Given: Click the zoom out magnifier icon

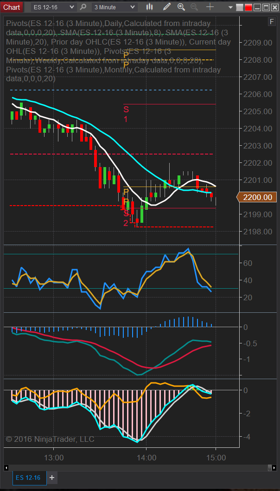Looking at the screenshot, I should (194, 6).
